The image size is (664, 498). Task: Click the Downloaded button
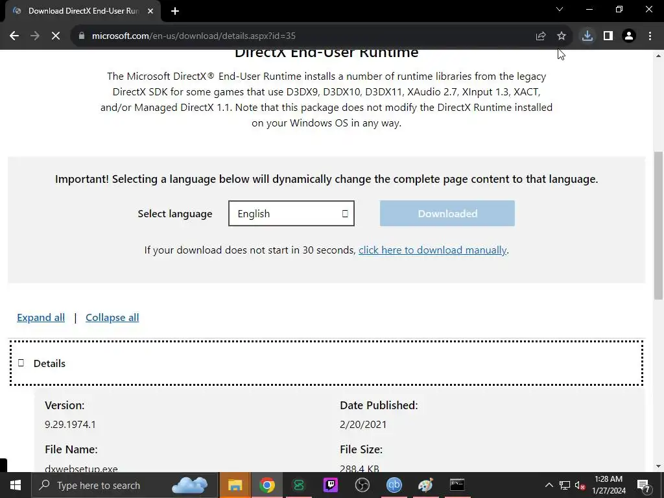click(447, 213)
